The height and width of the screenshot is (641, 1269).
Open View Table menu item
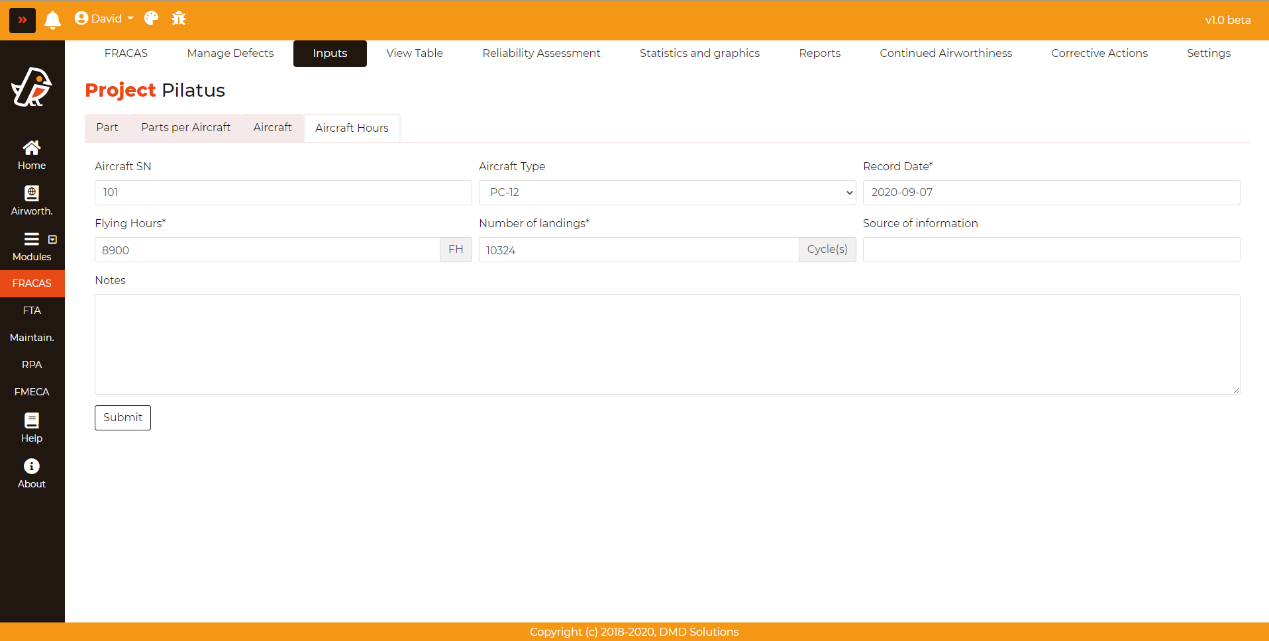[x=415, y=54]
